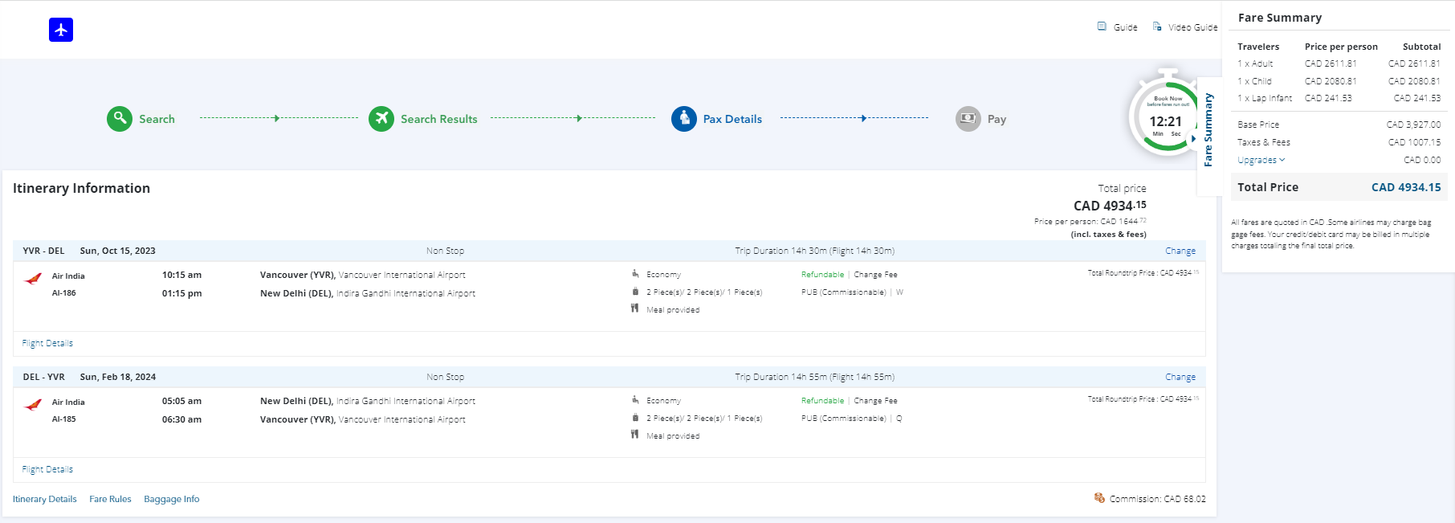Image resolution: width=1455 pixels, height=523 pixels.
Task: Open the Fare Rules tab
Action: point(110,499)
